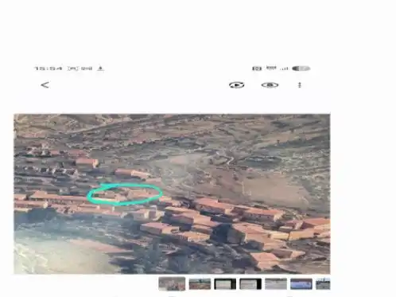The width and height of the screenshot is (396, 297).
Task: Open the three-dot more options menu
Action: 300,85
